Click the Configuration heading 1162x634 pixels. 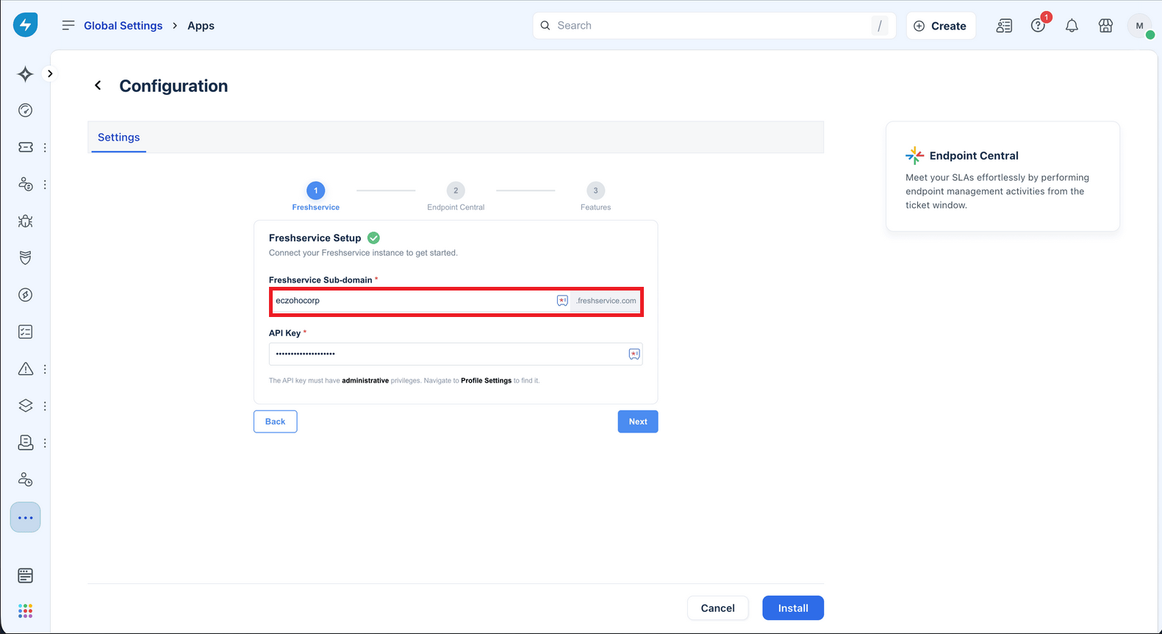[173, 86]
